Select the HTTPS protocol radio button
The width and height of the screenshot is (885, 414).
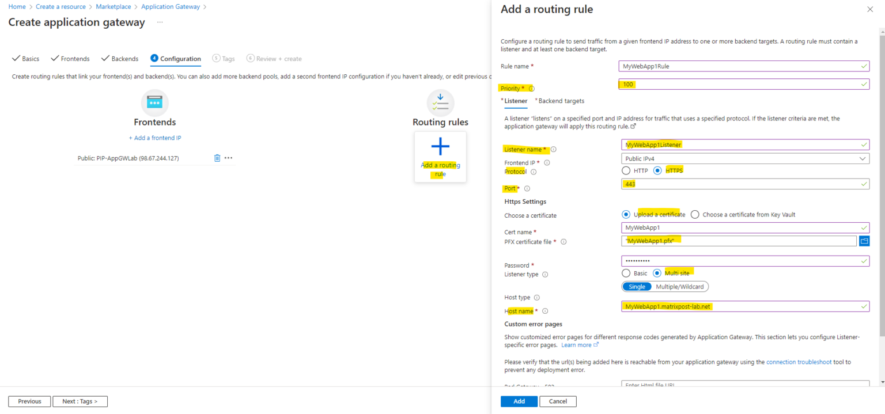click(x=657, y=170)
